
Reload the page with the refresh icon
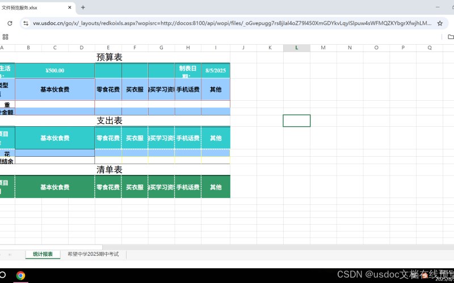(x=10, y=23)
